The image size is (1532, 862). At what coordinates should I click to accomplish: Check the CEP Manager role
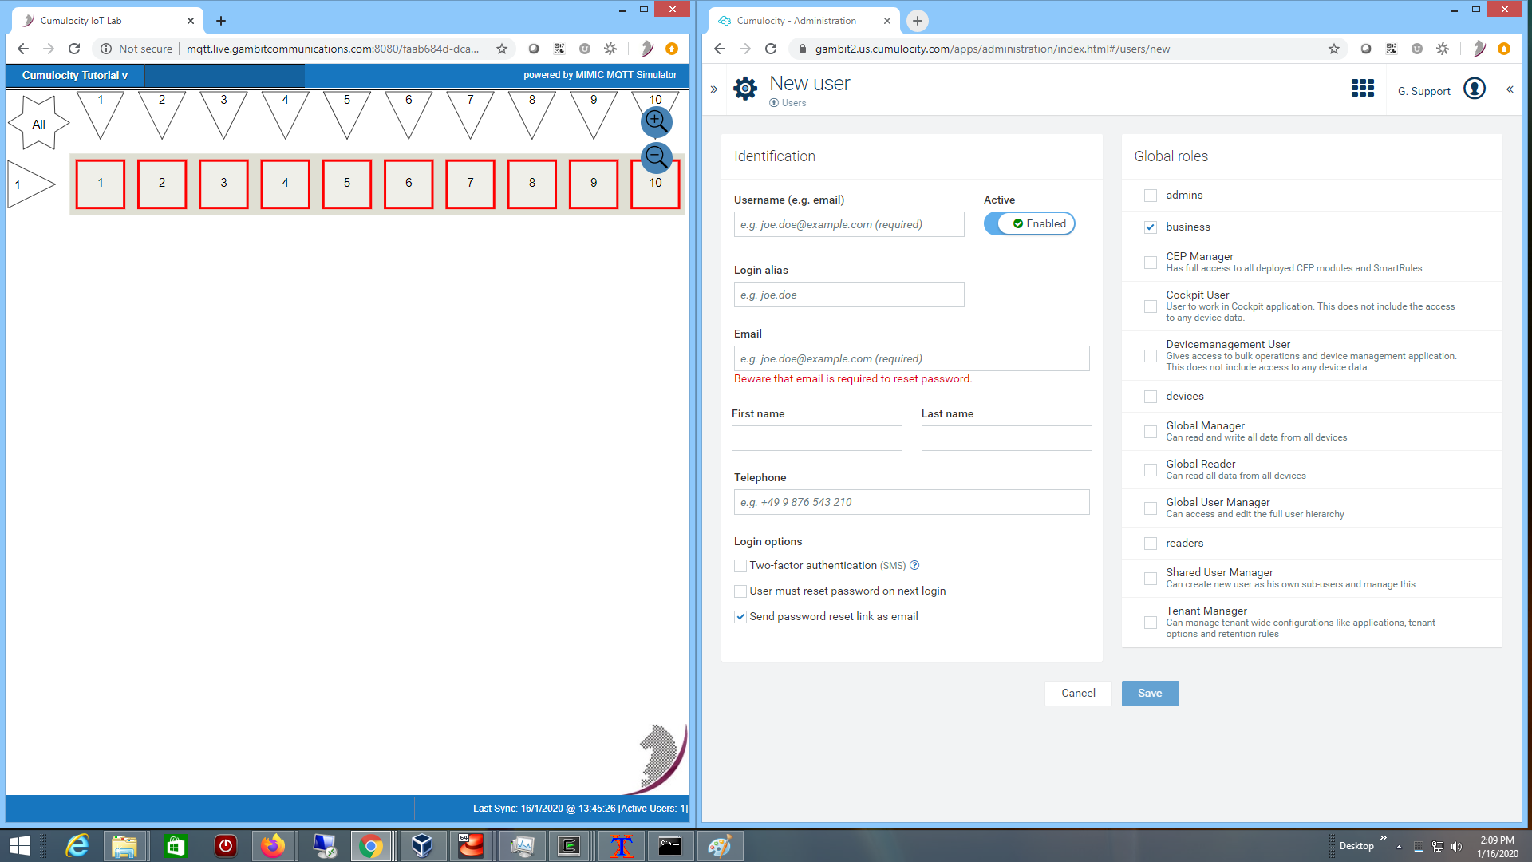1151,263
